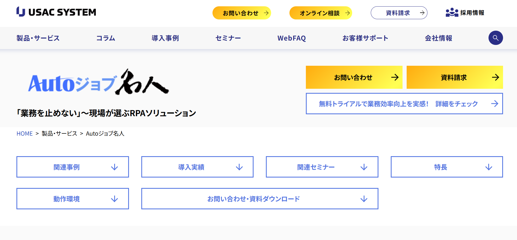The image size is (517, 240).
Task: Jump down to 関連事例 section
Action: click(73, 167)
